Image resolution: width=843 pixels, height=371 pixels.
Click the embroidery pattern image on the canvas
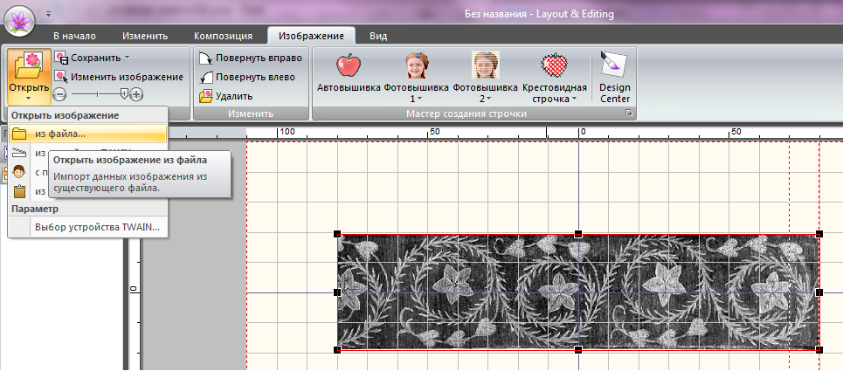(x=578, y=292)
